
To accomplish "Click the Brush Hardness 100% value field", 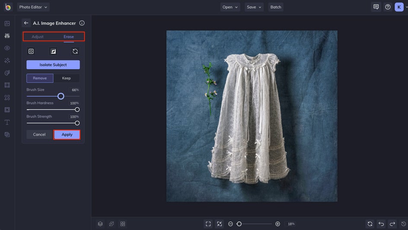I will [x=74, y=103].
